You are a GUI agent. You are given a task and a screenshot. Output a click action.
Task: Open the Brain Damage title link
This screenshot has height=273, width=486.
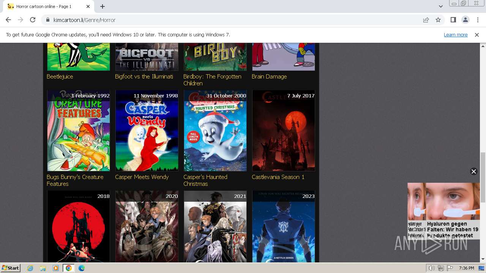pyautogui.click(x=269, y=77)
